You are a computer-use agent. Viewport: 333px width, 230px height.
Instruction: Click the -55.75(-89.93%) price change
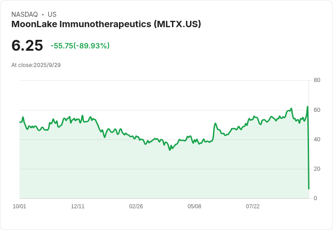point(80,46)
